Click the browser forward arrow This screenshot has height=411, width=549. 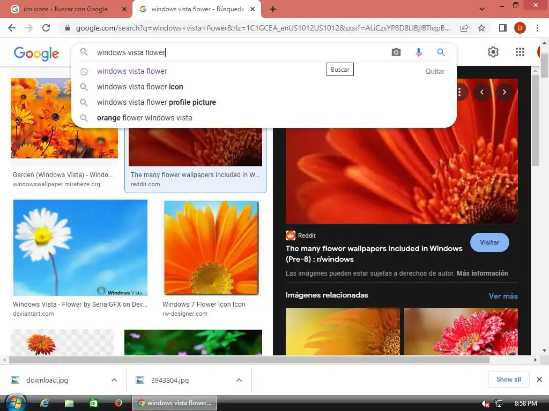(x=29, y=28)
